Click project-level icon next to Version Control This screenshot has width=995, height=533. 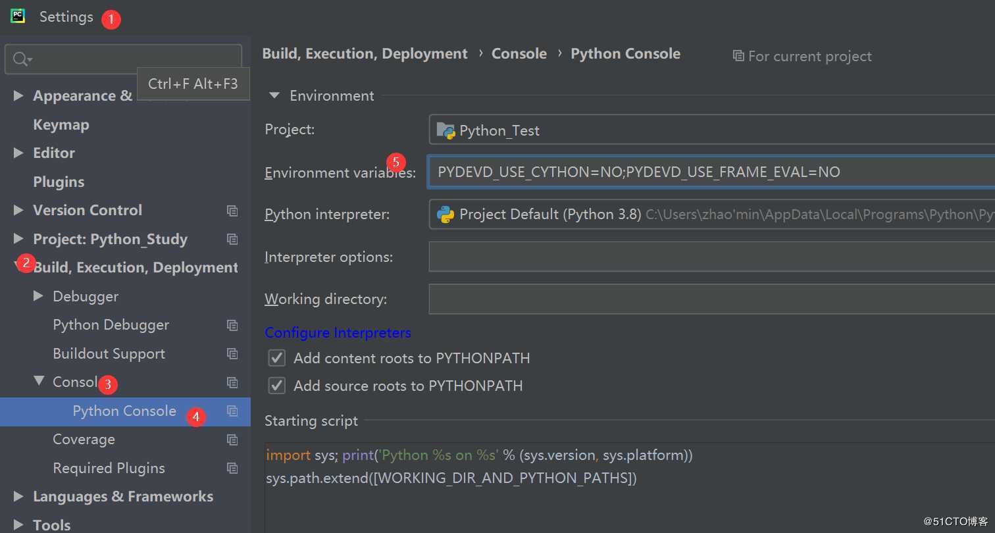click(x=232, y=211)
